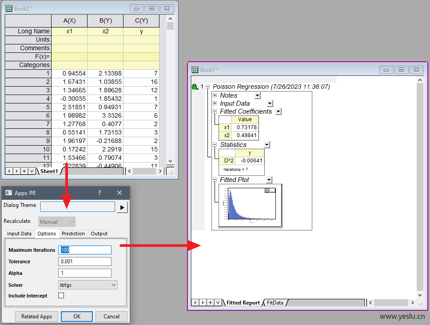Go to first sheet arrow in Book2
430x325 pixels.
9,171
